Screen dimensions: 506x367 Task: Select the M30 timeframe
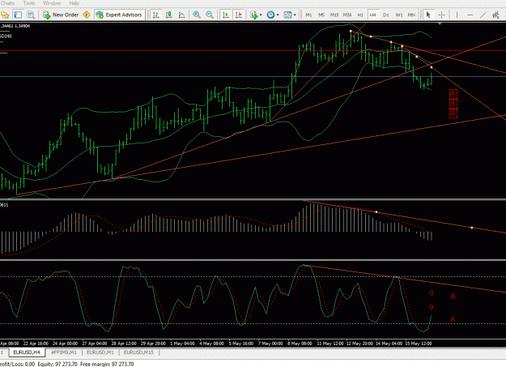point(347,15)
